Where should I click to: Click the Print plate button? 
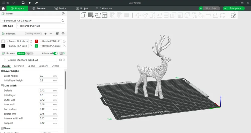(x=236, y=8)
